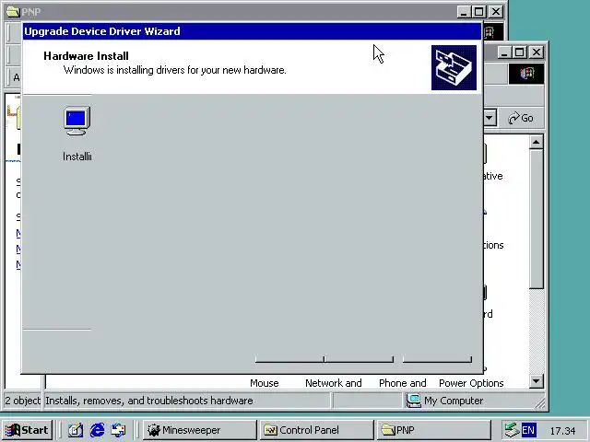
Task: Minimize the PNP window
Action: click(464, 12)
